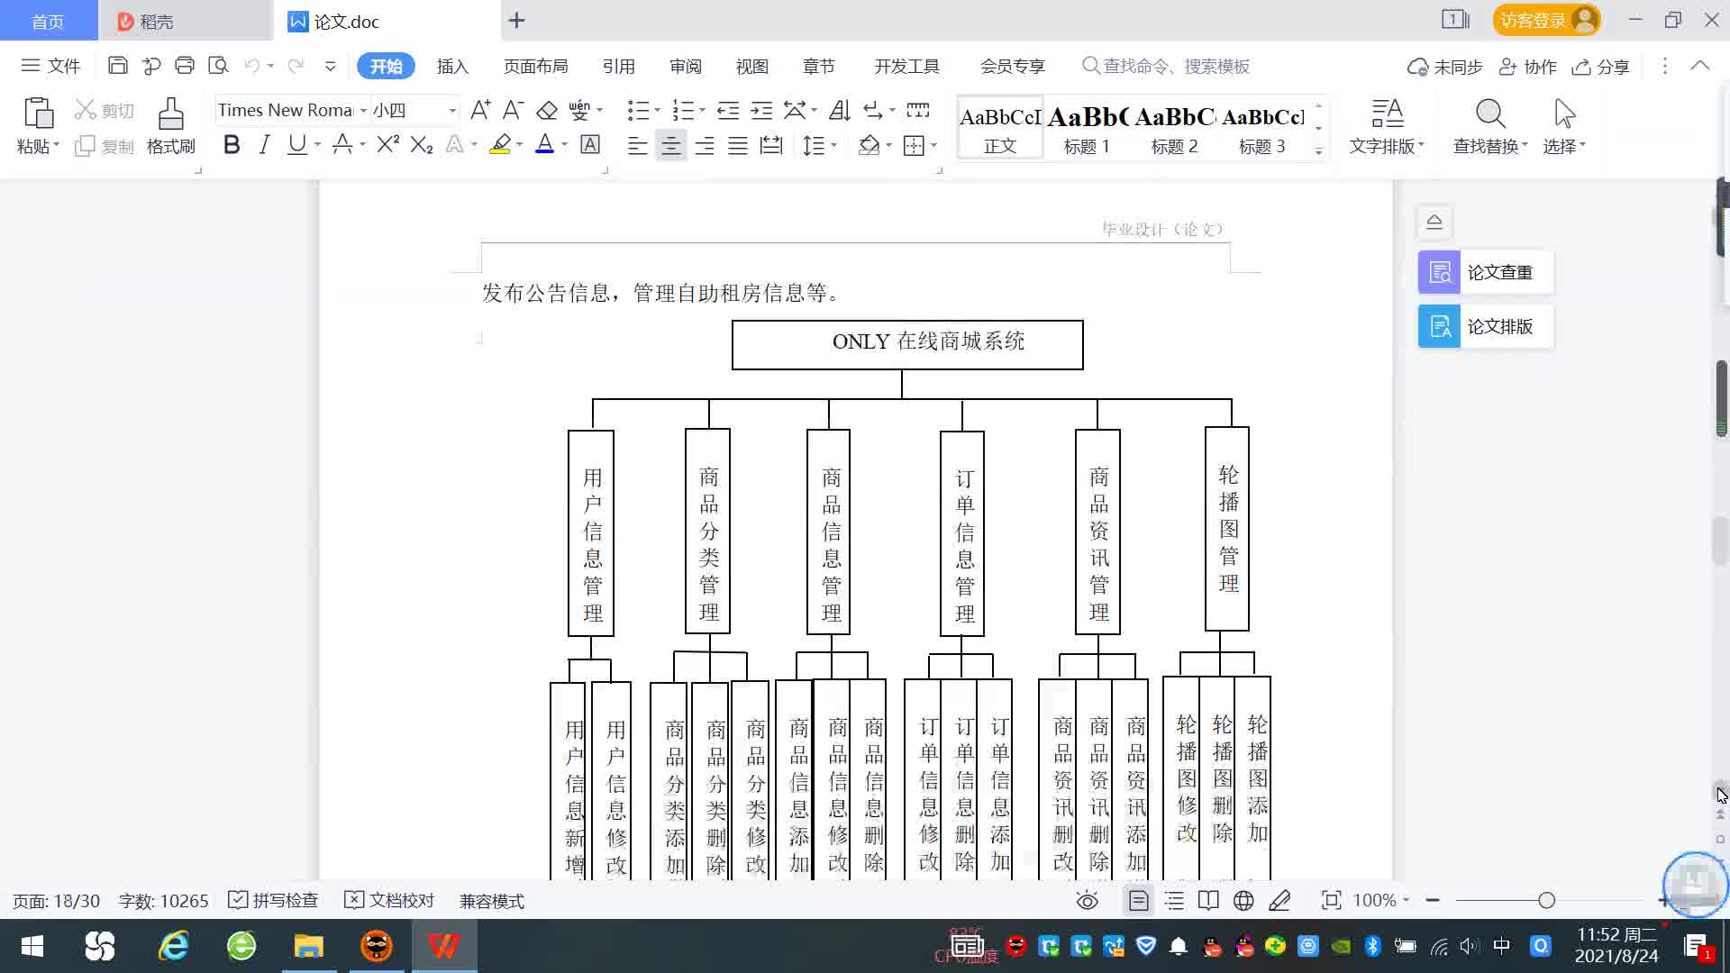Open the font size dropdown 小四
The width and height of the screenshot is (1730, 973).
[452, 110]
